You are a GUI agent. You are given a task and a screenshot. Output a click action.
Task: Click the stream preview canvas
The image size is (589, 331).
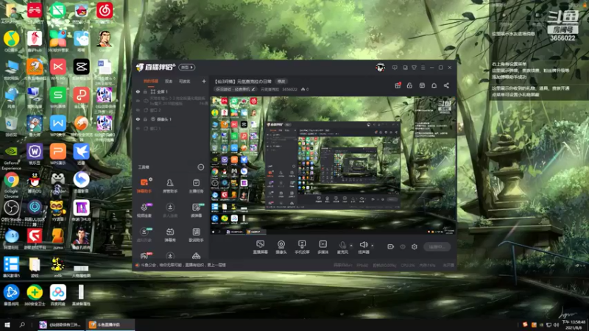click(x=333, y=165)
